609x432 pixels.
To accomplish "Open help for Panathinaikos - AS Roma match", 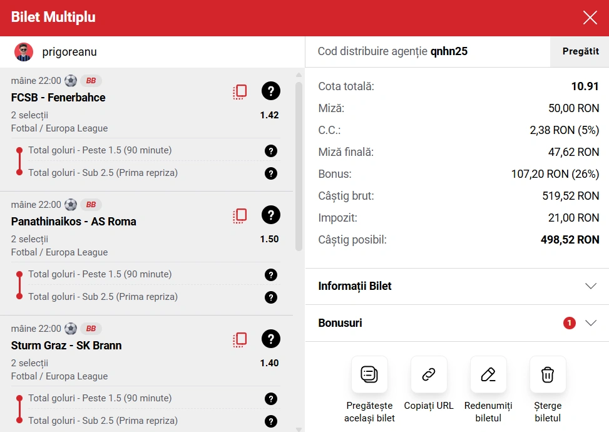I will coord(270,215).
